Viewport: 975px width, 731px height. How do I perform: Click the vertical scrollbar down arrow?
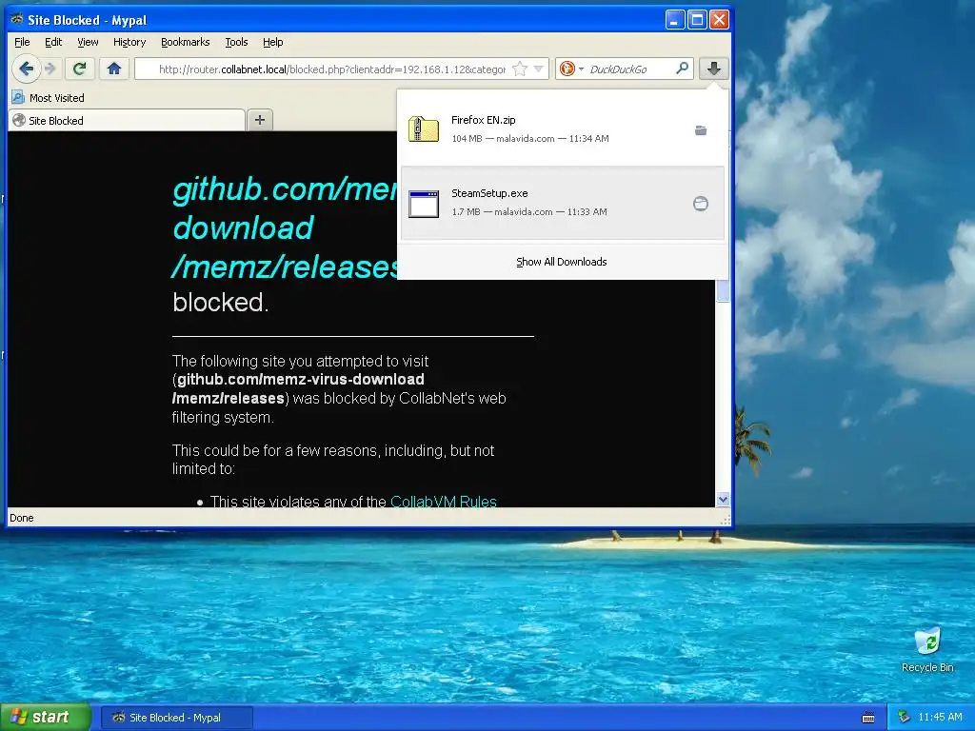point(723,499)
